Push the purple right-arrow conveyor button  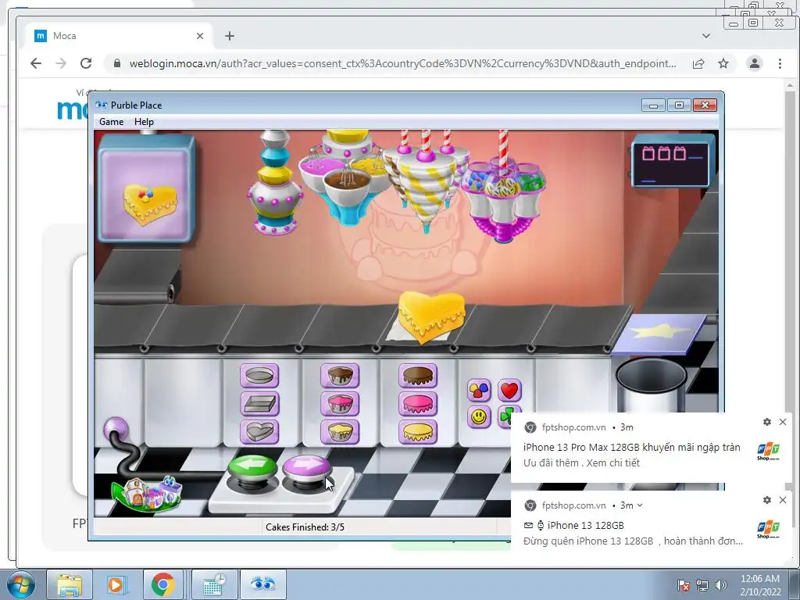coord(306,469)
